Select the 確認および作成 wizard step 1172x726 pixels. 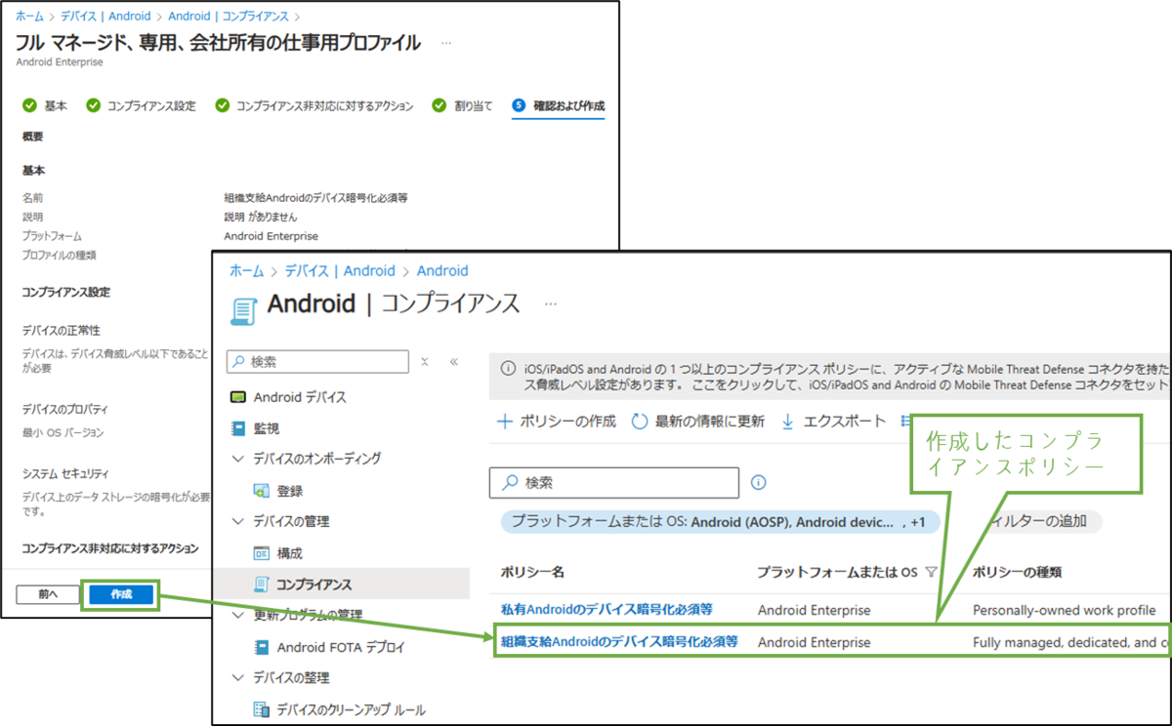pyautogui.click(x=558, y=105)
